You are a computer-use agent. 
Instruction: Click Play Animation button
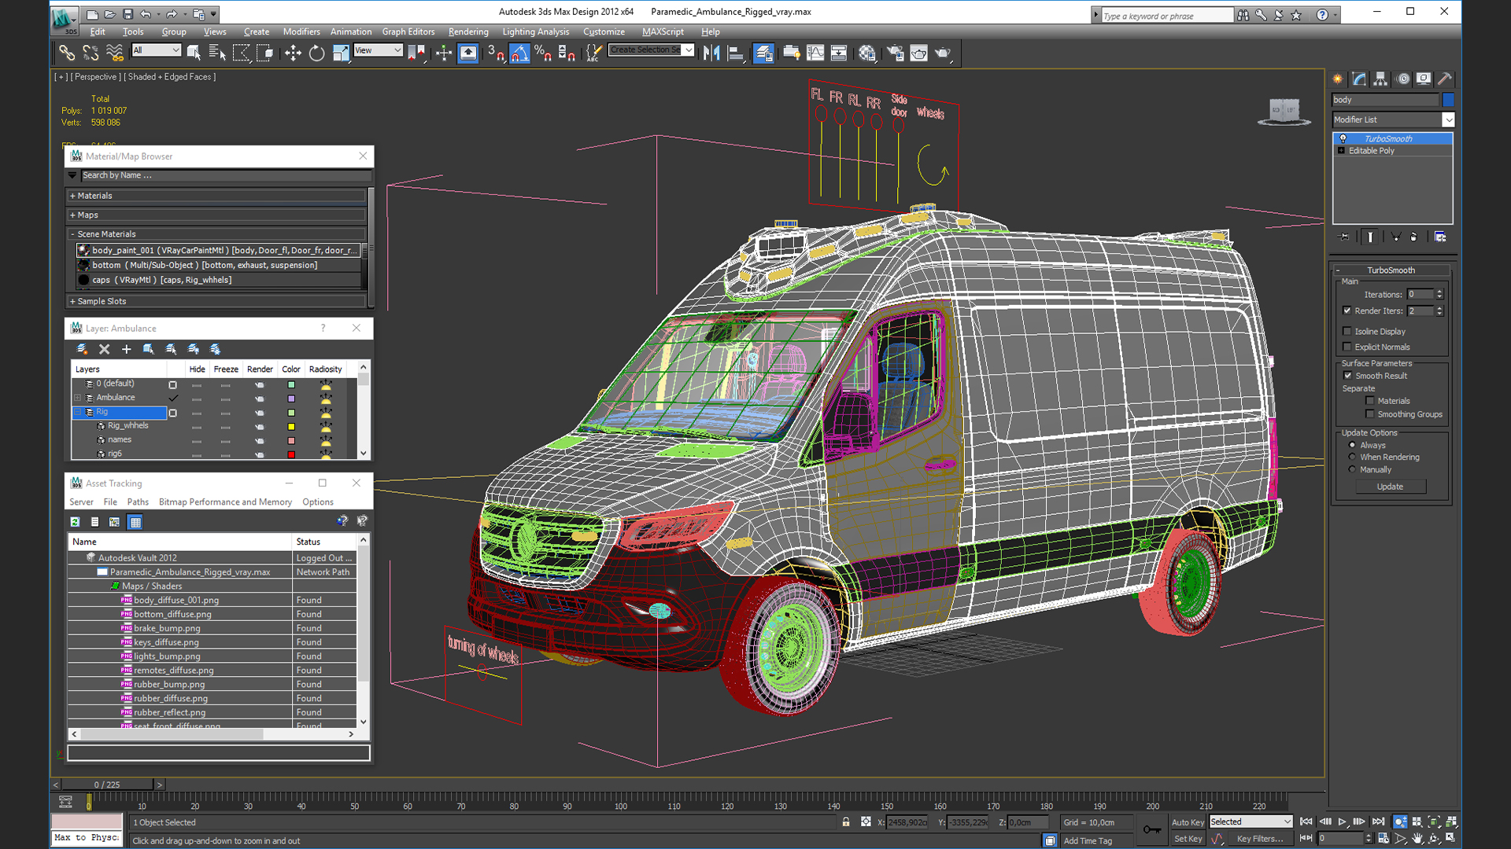pyautogui.click(x=1343, y=821)
